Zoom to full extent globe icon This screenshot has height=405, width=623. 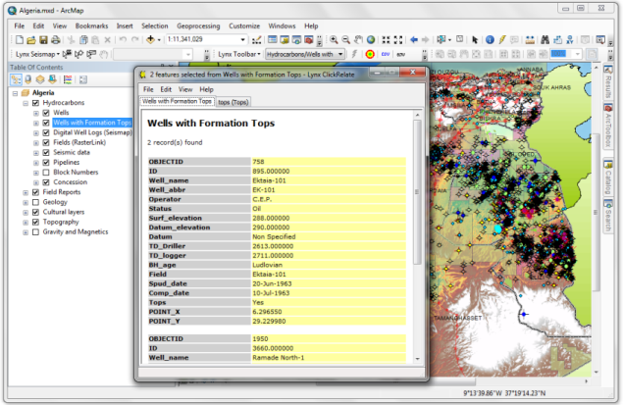click(x=371, y=39)
